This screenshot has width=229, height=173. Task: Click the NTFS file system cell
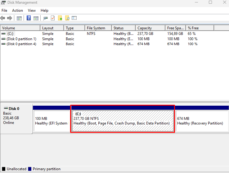click(x=91, y=34)
